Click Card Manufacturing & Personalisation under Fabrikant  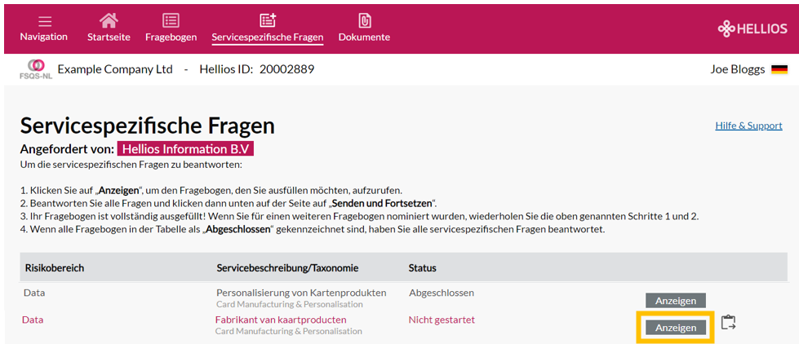click(x=288, y=331)
